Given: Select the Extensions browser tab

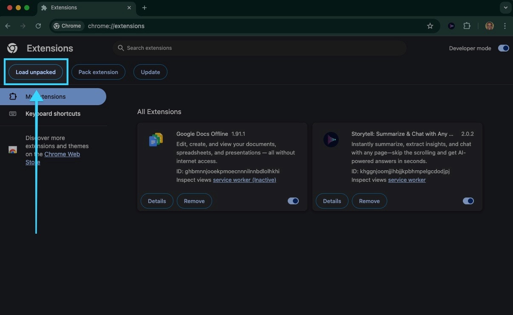Looking at the screenshot, I should (87, 8).
